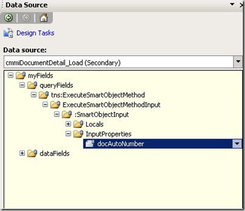Click the Locals folder icon
Screen dimensions: 245x211
click(78, 124)
